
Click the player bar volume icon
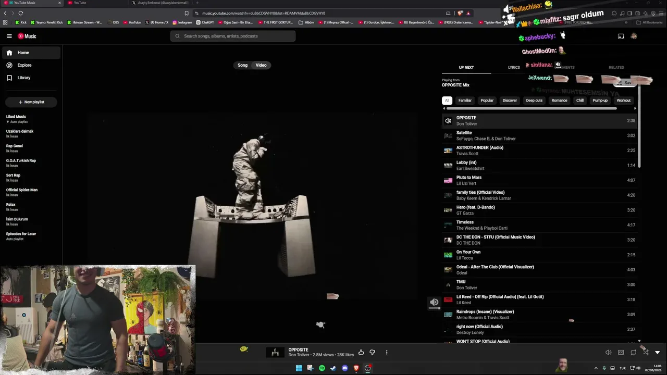click(x=608, y=353)
